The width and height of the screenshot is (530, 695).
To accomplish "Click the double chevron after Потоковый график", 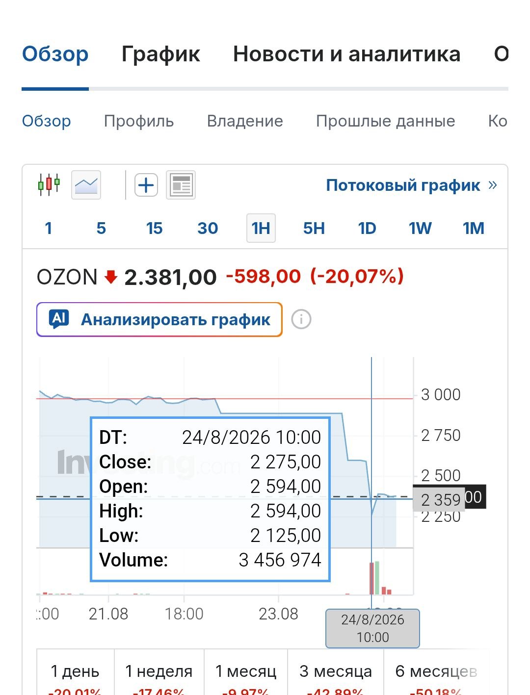I will point(493,185).
